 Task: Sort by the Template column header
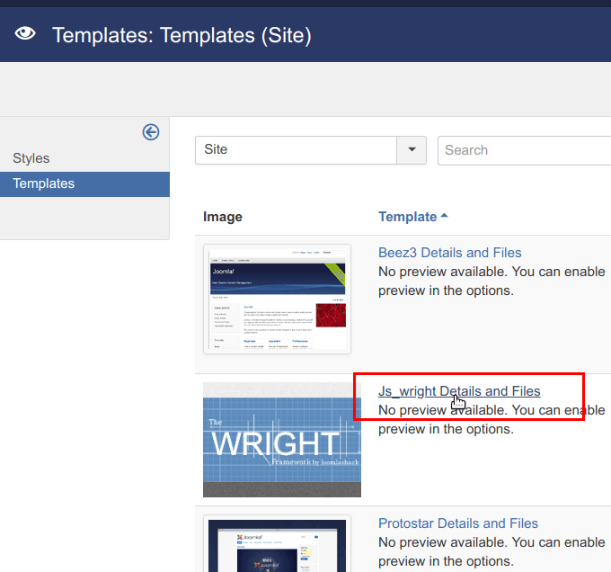(408, 217)
